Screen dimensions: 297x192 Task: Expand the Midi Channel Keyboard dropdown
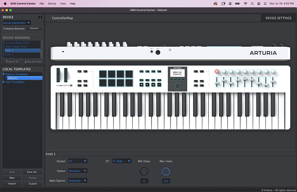[78, 181]
